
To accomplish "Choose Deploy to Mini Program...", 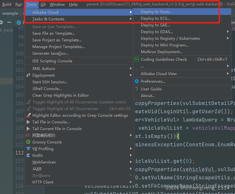I will pyautogui.click(x=182, y=45).
